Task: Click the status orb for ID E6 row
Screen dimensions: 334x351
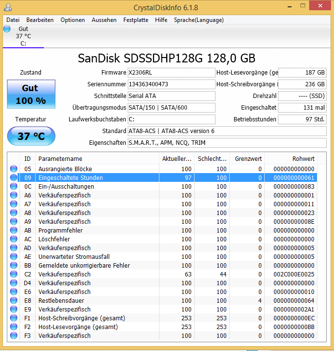Action: 14,292
